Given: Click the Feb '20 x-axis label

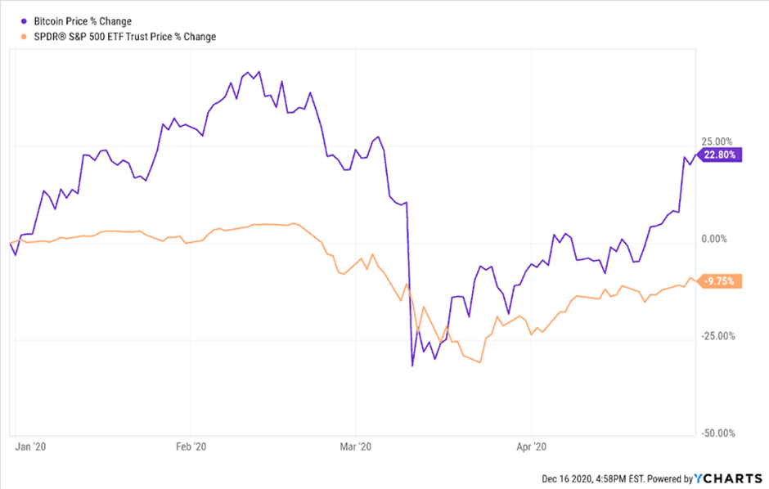Looking at the screenshot, I should pos(191,447).
